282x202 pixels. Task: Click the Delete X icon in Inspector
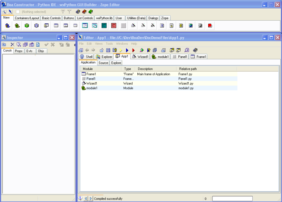(x=12, y=45)
